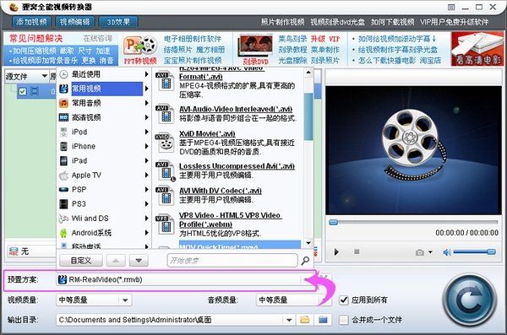
Task: Click the 3D效果 button
Action: [118, 22]
